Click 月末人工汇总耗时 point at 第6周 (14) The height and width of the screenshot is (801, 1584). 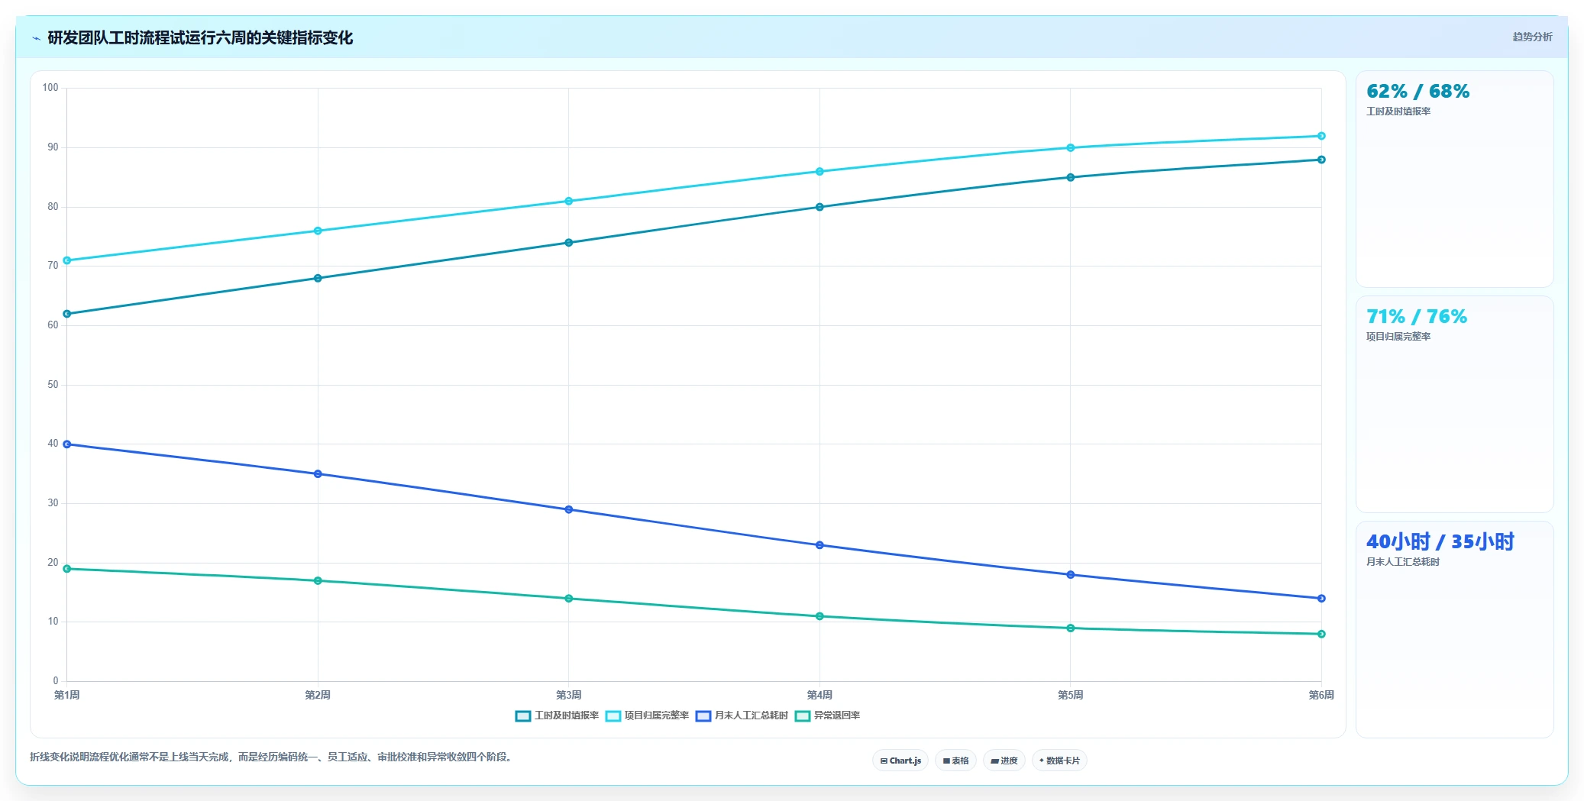[1321, 599]
